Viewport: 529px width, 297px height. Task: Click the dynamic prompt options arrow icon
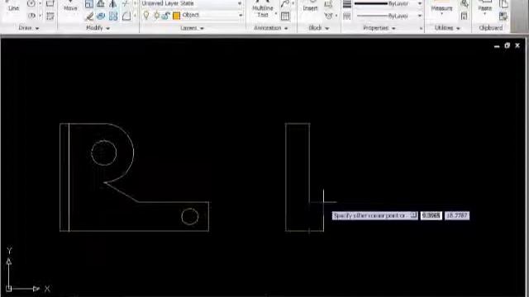point(413,215)
